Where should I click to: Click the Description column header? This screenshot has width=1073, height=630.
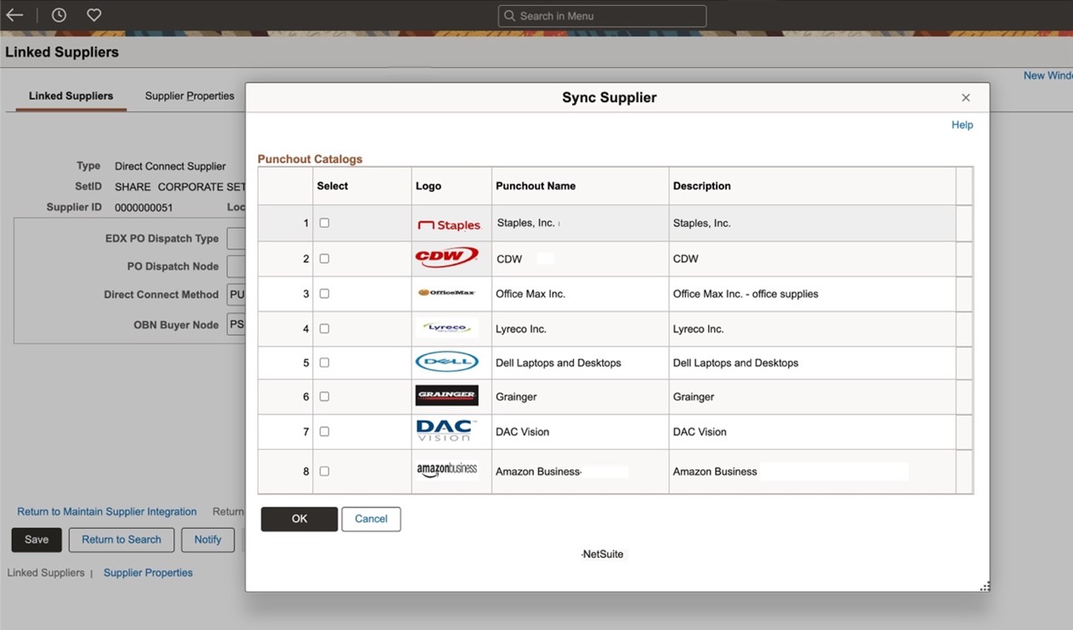point(702,186)
